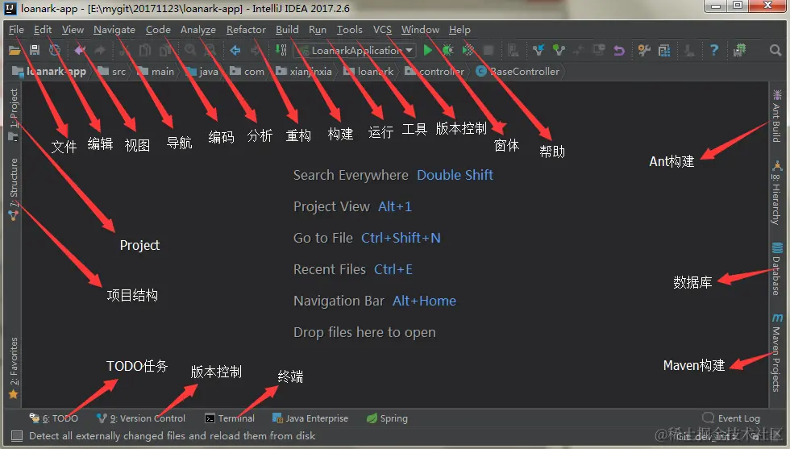This screenshot has width=790, height=449.
Task: Click the Open folder toolbar icon
Action: [15, 50]
